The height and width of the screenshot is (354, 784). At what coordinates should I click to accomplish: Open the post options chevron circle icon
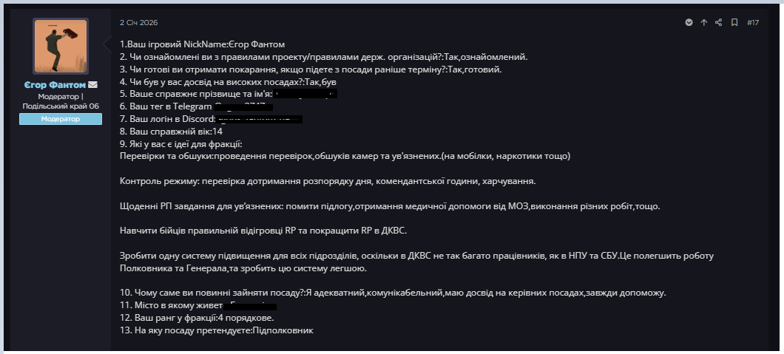click(x=689, y=22)
